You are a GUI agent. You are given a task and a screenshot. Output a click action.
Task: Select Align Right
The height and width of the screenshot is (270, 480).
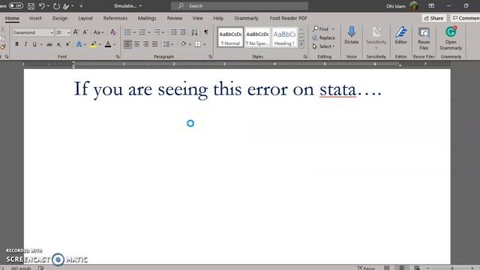pos(146,44)
